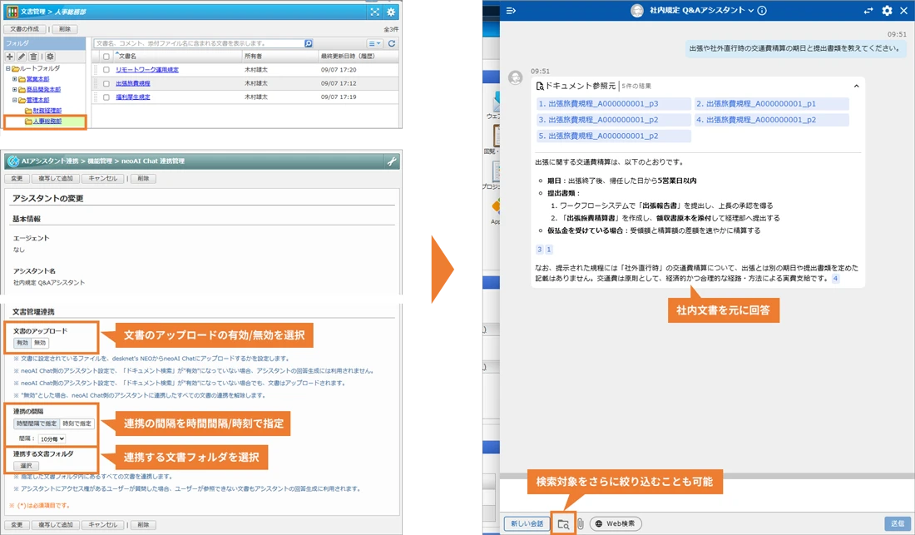Run document search with the magnifier icon
Viewport: 915px width, 535px height.
pyautogui.click(x=308, y=43)
